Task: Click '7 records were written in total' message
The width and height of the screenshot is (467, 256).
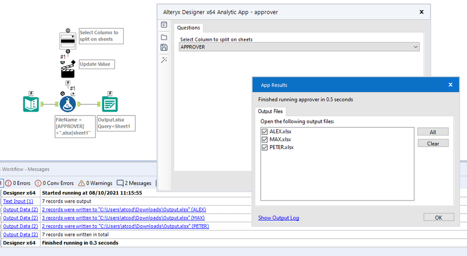Action: pos(75,235)
